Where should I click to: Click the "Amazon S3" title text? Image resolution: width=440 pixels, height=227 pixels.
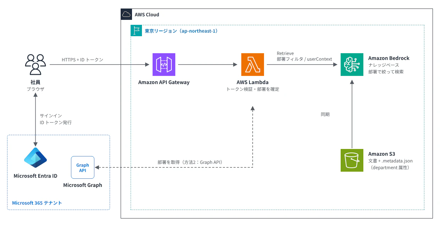(382, 154)
